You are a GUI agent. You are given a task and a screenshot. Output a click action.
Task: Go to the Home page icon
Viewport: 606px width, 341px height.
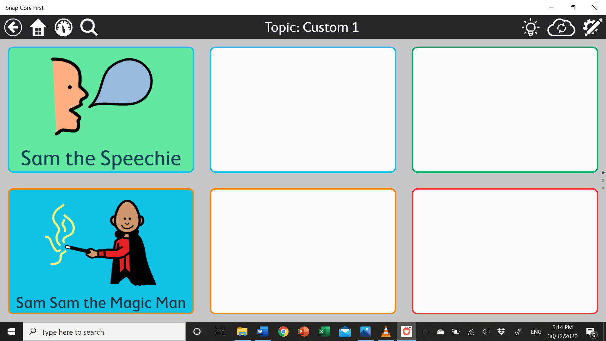[38, 27]
